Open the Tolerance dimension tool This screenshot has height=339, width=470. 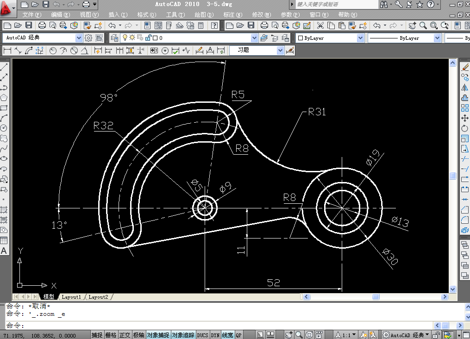pyautogui.click(x=154, y=50)
